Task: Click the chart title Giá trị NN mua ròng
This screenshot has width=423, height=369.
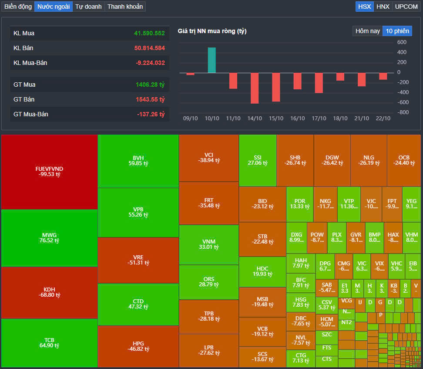Action: point(212,31)
